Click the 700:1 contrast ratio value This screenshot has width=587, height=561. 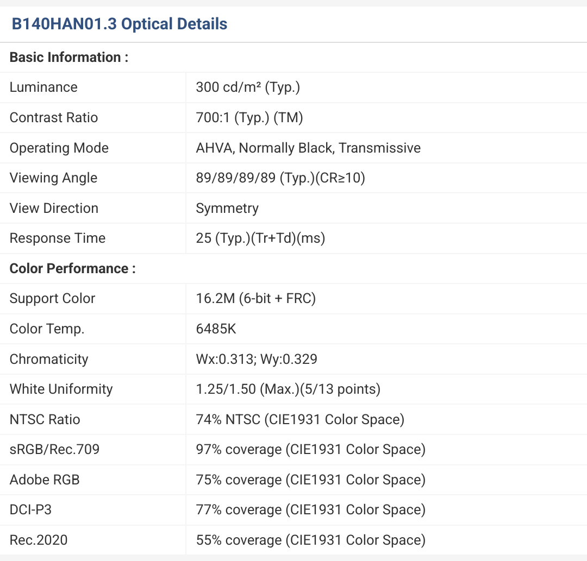(249, 117)
